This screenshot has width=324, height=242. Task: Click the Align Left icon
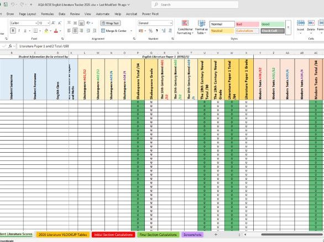[x=69, y=31]
